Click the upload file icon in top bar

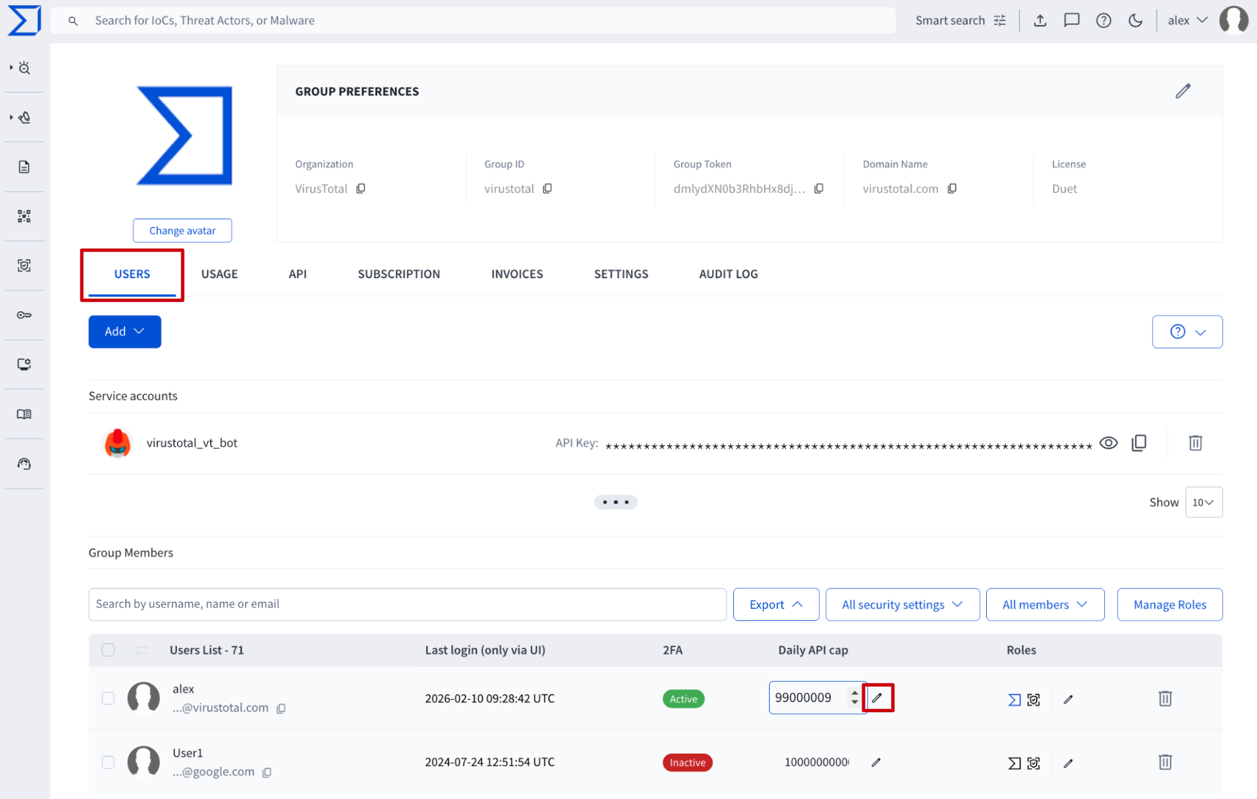point(1040,20)
